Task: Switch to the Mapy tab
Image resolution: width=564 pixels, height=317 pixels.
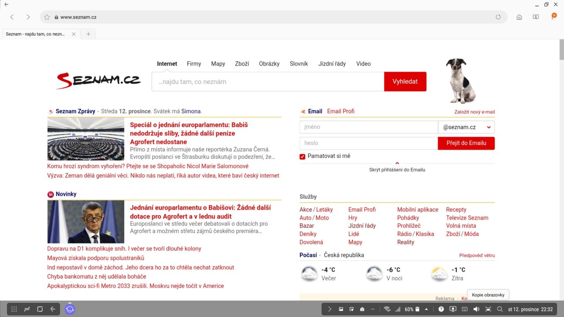Action: point(218,64)
